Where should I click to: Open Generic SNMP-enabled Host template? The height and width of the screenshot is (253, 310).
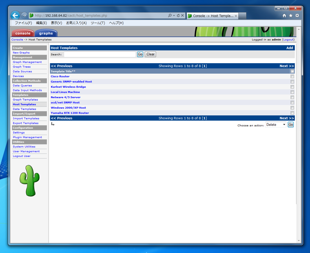pos(71,81)
